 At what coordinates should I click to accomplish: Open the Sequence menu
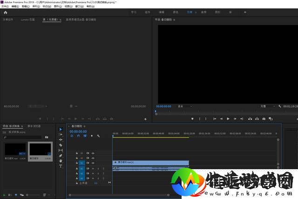point(36,6)
